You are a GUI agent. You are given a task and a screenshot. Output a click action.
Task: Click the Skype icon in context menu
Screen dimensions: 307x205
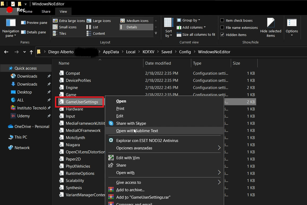(x=111, y=123)
